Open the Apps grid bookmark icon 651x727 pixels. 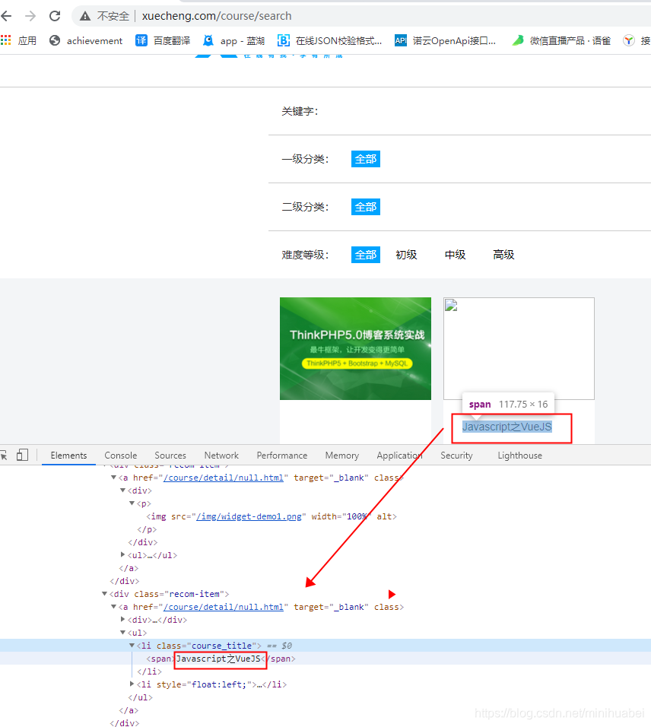click(x=5, y=40)
